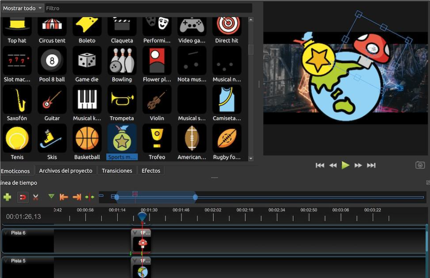Open the Mostrar todo filter dropdown

click(22, 8)
